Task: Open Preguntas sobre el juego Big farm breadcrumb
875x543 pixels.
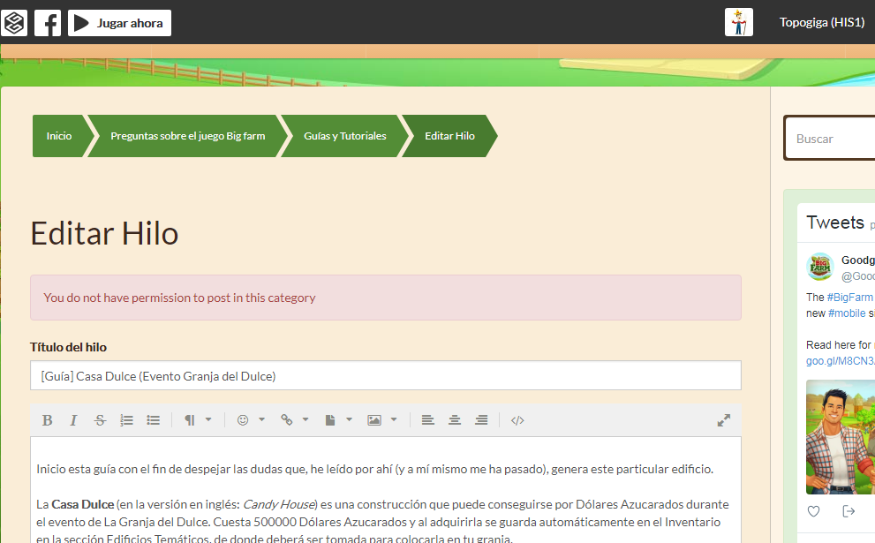Action: pos(187,136)
